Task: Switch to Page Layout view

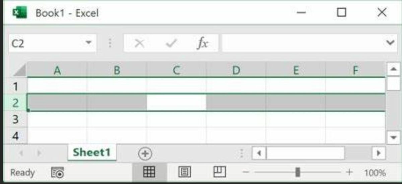Action: 184,172
